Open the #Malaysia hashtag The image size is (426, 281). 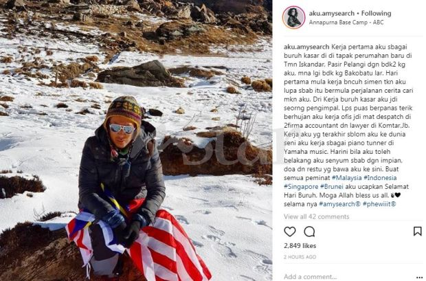point(347,178)
